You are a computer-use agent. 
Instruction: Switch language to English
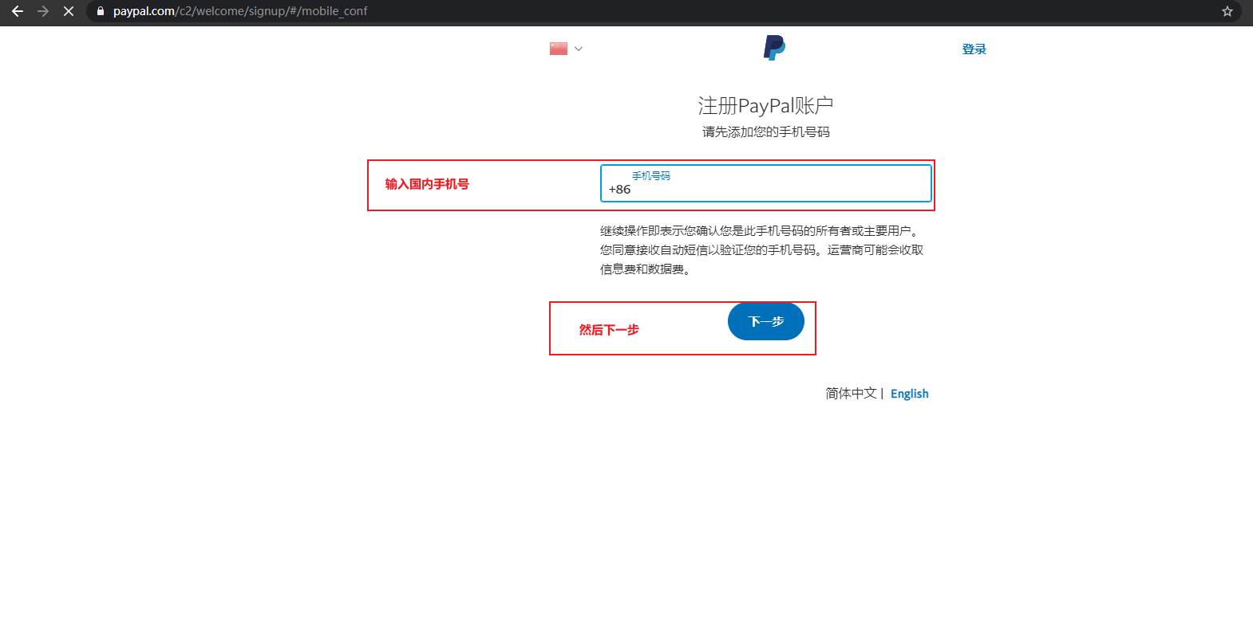tap(910, 394)
